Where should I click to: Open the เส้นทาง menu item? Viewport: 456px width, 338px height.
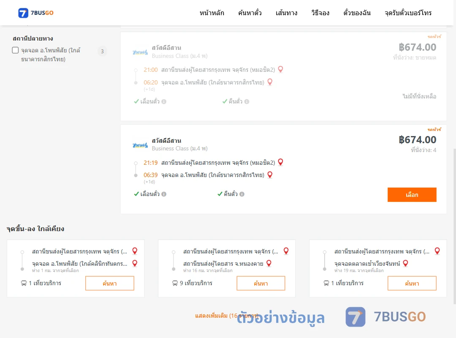[x=286, y=13]
